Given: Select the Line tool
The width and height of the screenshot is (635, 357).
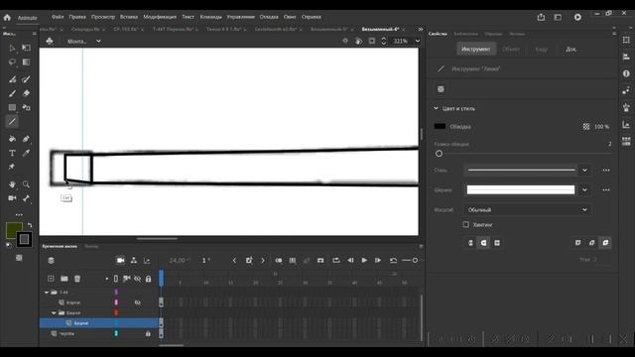Looking at the screenshot, I should 12,121.
